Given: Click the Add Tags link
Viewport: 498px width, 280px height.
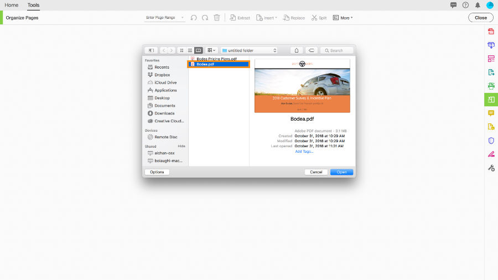Looking at the screenshot, I should (x=304, y=152).
